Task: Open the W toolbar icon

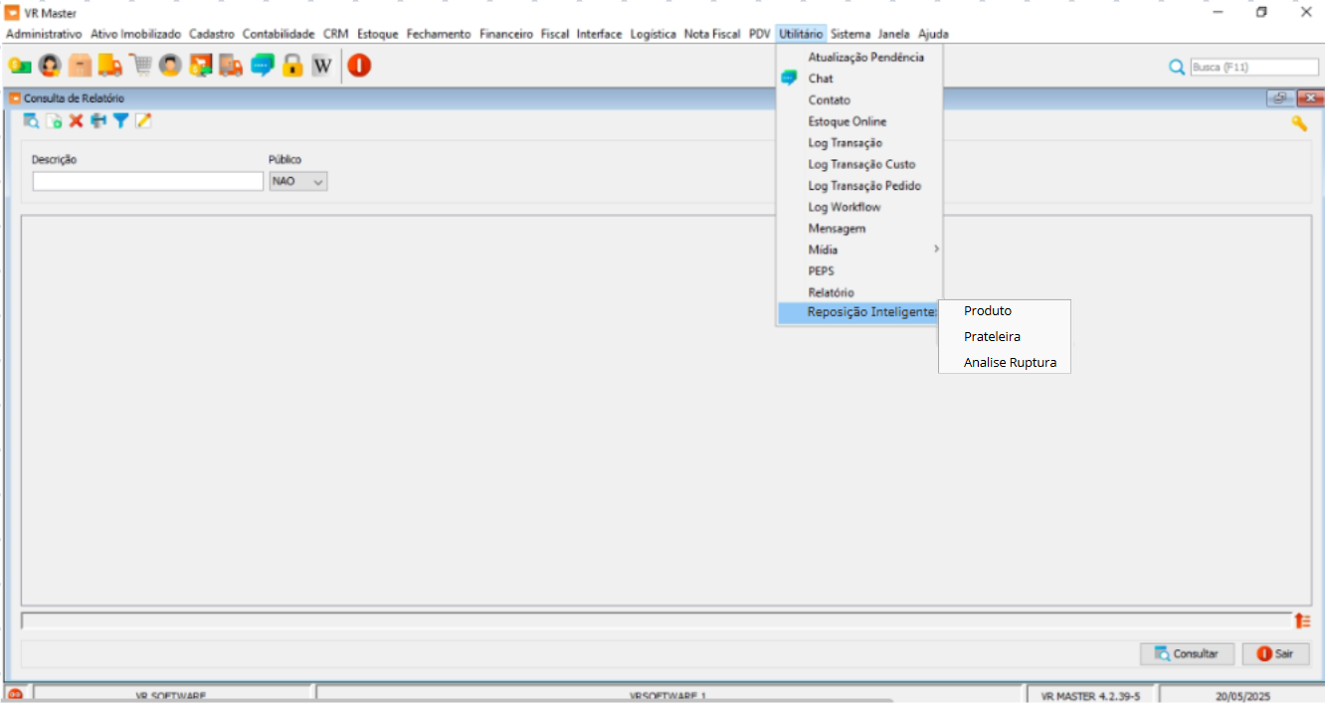Action: click(x=321, y=66)
